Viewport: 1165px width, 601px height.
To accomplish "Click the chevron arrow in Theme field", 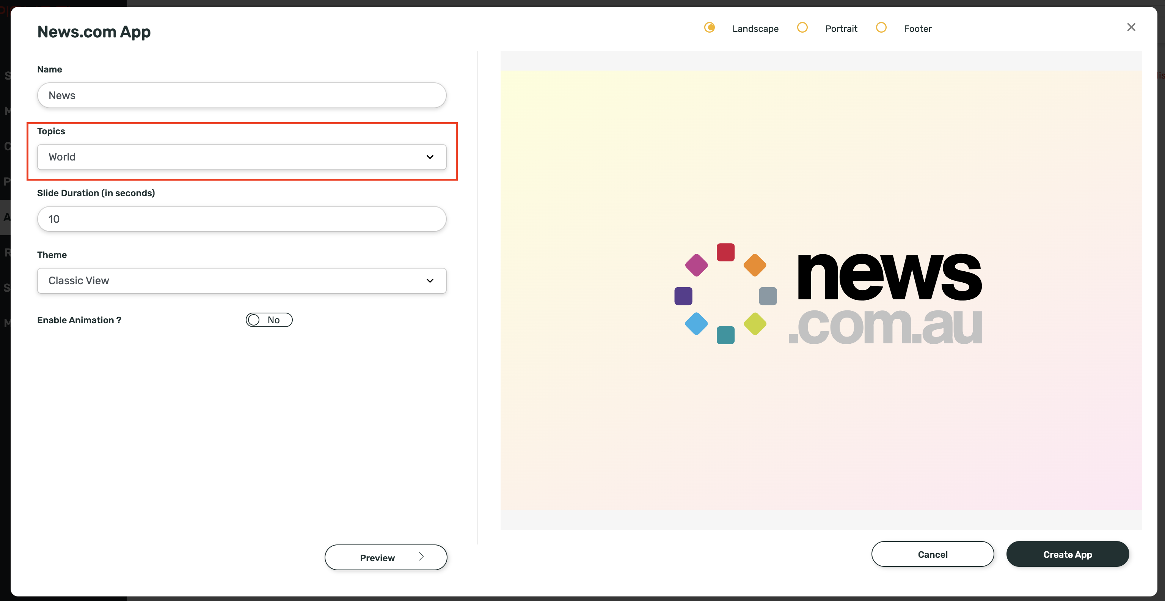I will point(430,281).
